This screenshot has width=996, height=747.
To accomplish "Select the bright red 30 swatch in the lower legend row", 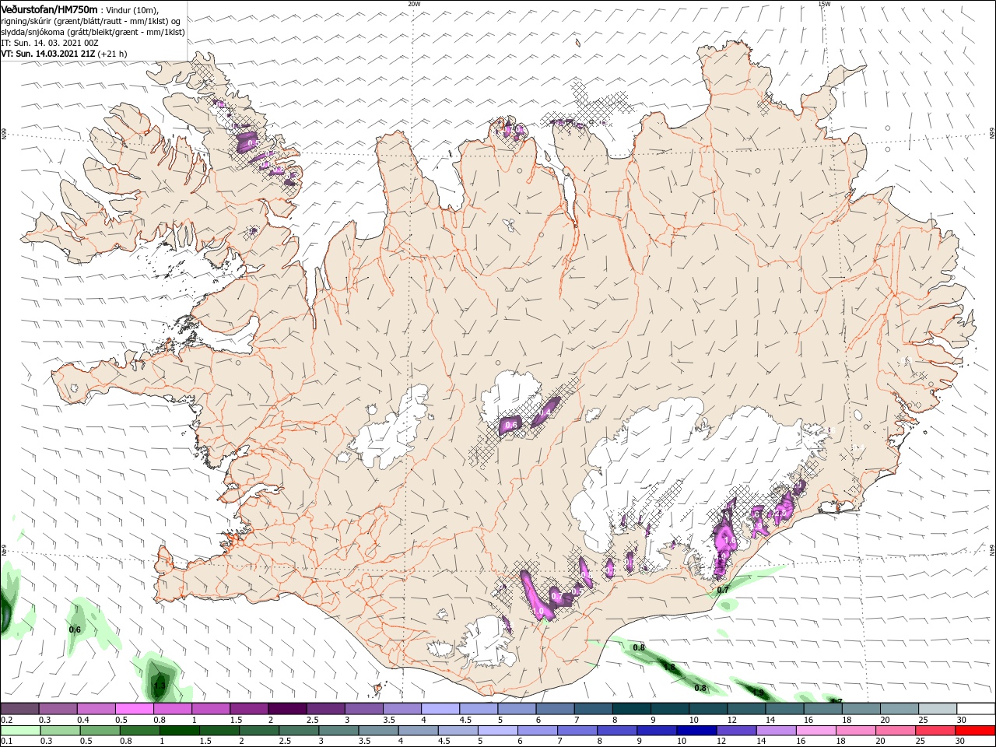I will [976, 731].
